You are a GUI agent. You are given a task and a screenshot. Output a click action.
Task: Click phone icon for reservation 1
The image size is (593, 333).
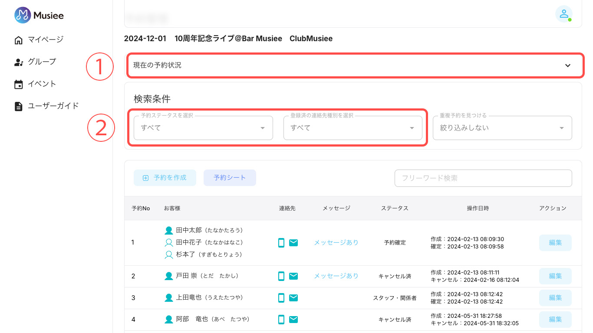[281, 243]
